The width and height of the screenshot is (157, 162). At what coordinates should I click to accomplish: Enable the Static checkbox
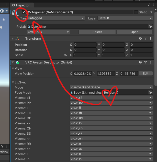[136, 12]
